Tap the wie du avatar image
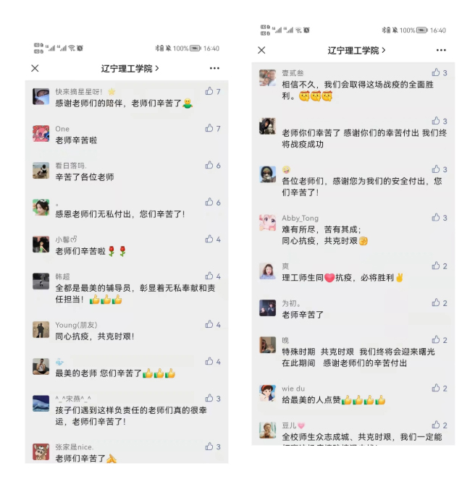Viewport: 475px width, 479px height. coord(267,393)
